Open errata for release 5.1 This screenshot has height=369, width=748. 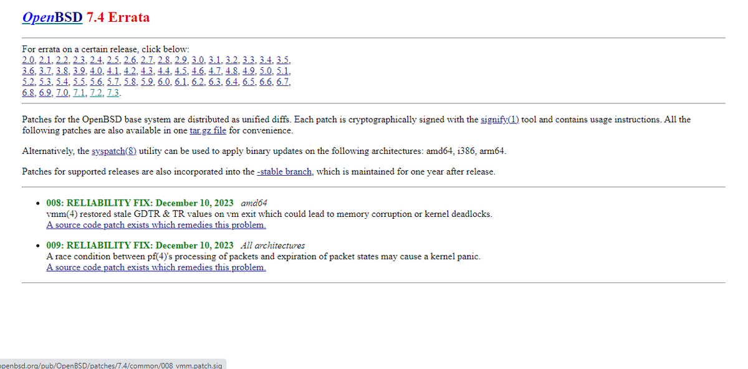tap(282, 72)
